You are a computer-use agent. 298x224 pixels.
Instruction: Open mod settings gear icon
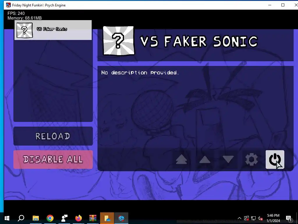(251, 160)
